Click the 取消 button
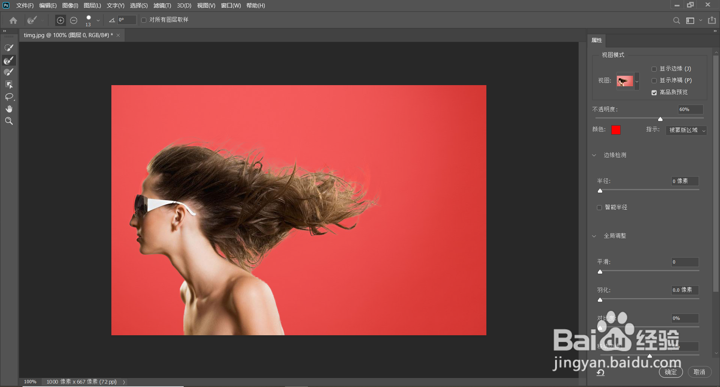Screen dimensions: 720x387 coord(699,372)
